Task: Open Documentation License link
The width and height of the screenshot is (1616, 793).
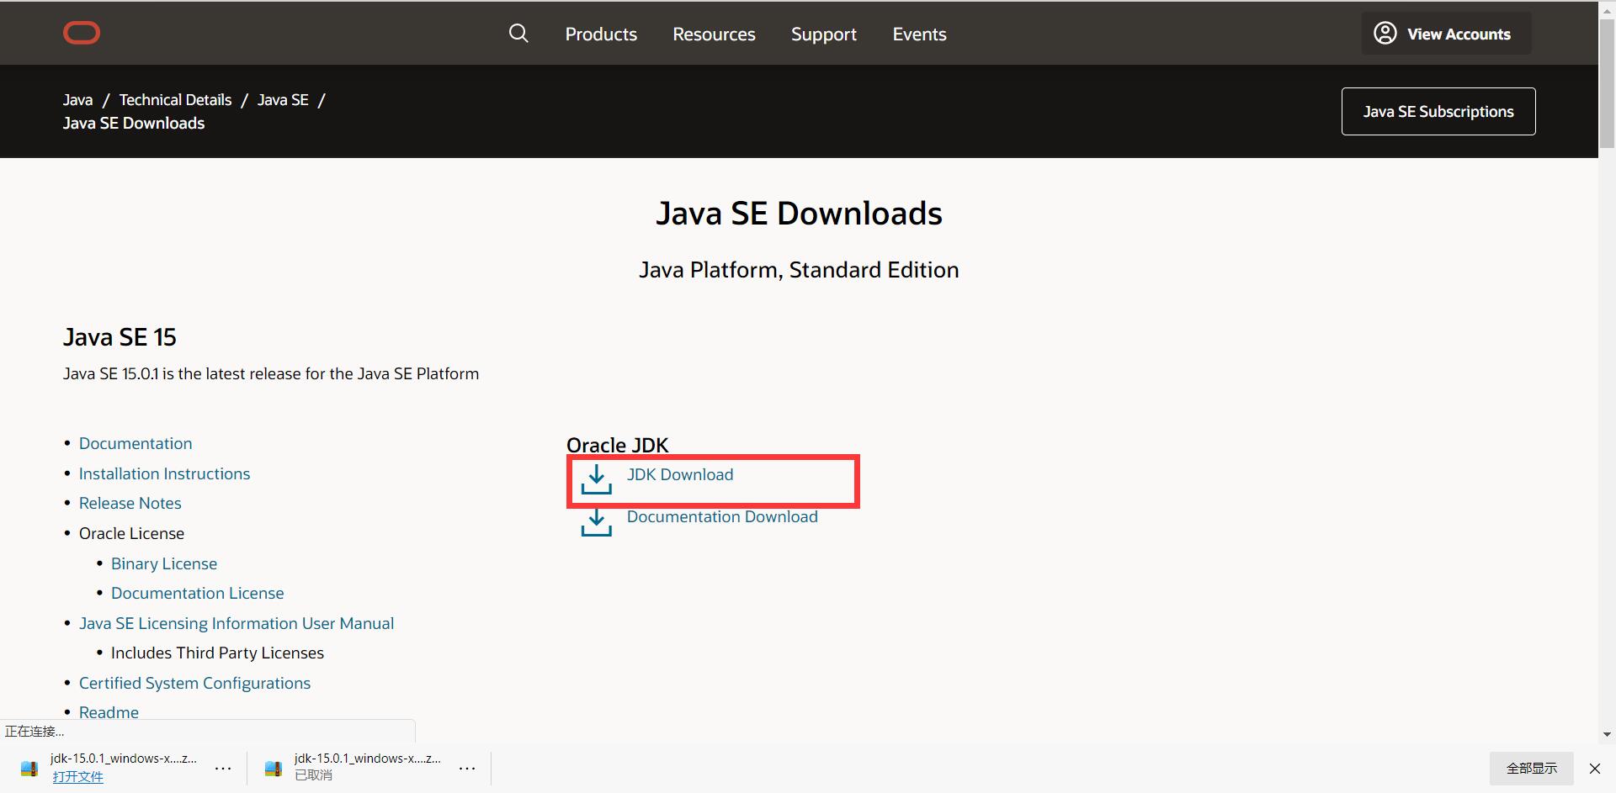Action: 197,593
